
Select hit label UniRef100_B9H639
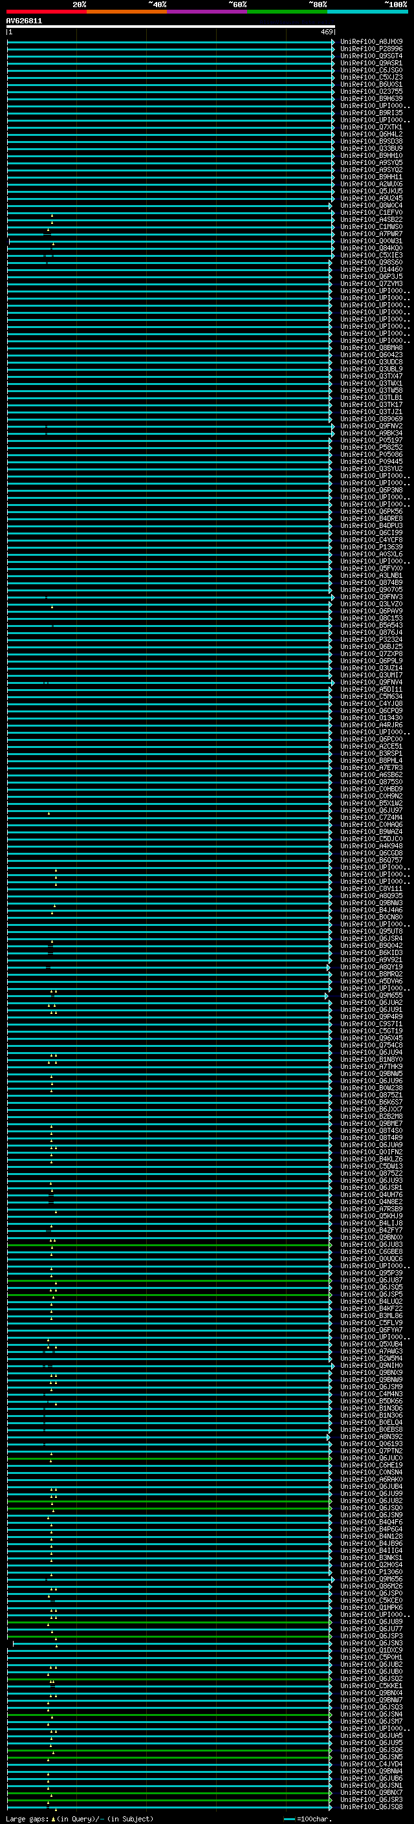(371, 98)
